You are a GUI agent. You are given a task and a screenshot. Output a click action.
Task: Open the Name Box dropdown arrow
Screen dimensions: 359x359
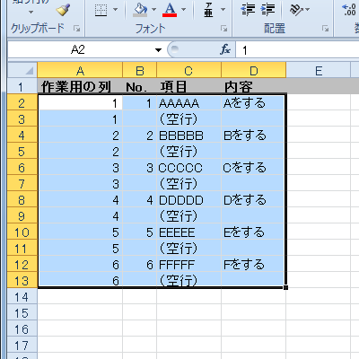[x=158, y=50]
